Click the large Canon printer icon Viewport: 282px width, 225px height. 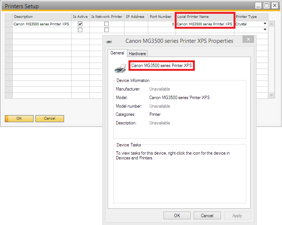point(120,67)
